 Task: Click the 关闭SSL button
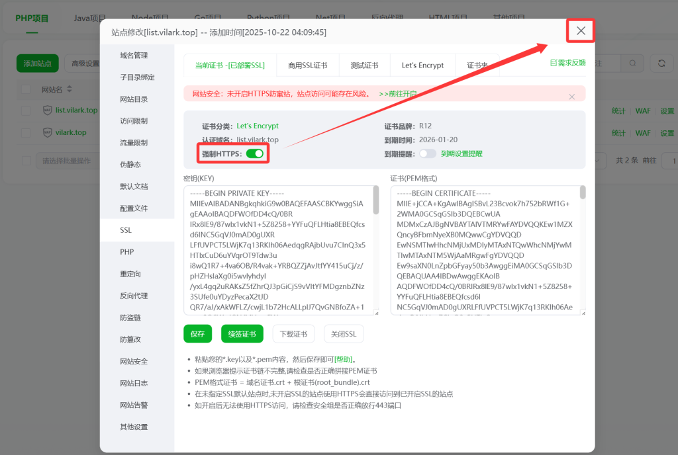pos(343,333)
